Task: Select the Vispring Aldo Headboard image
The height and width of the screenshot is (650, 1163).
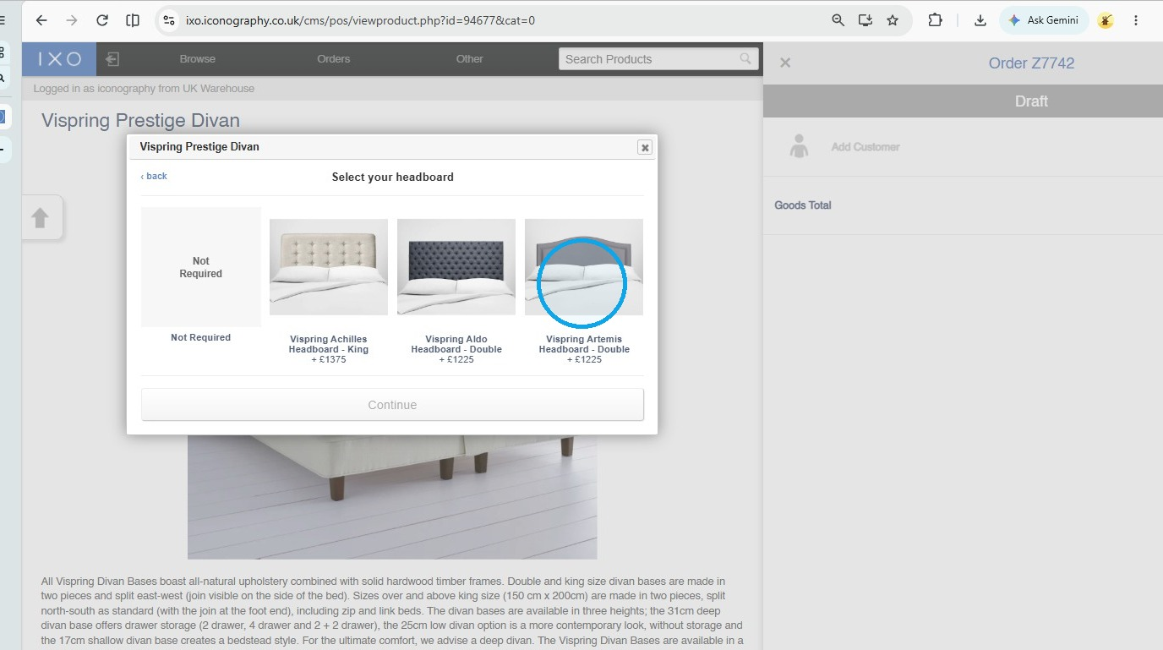Action: pos(456,267)
